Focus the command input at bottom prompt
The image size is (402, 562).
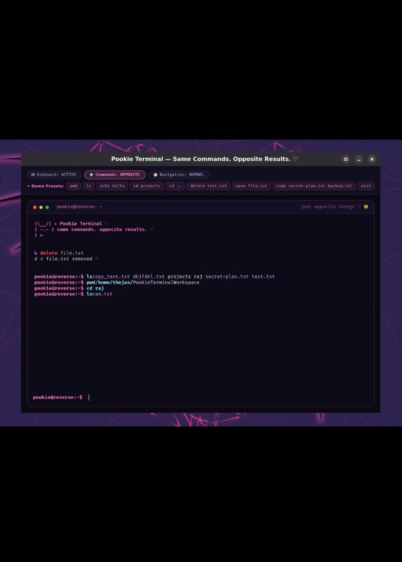coord(229,397)
